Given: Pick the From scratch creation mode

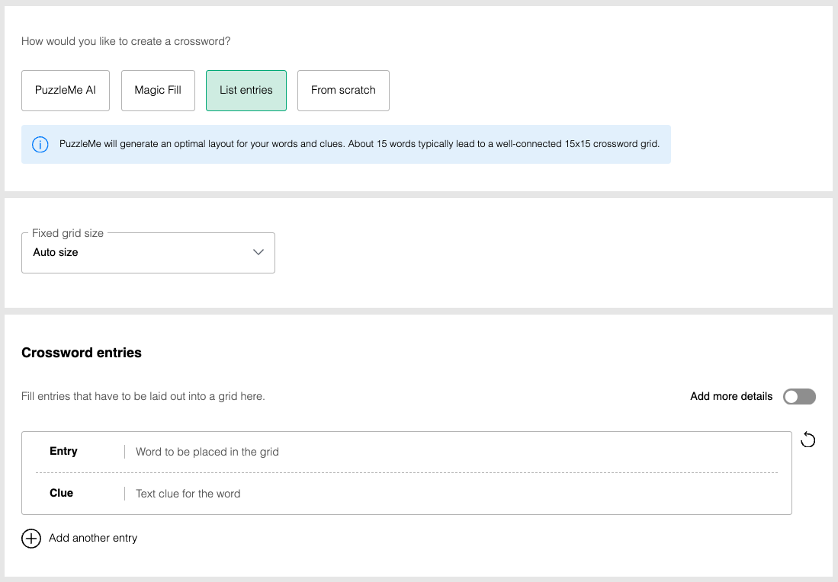Looking at the screenshot, I should point(343,91).
